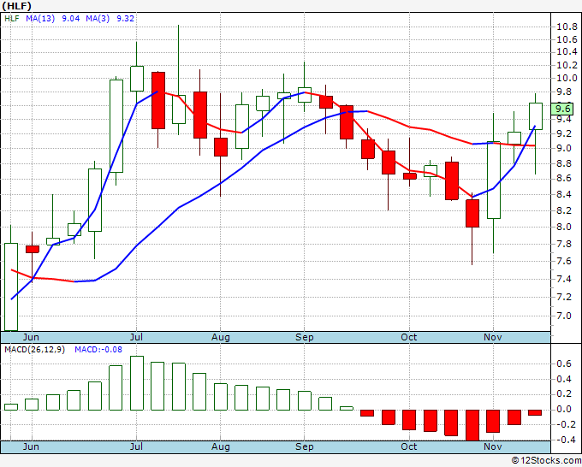Click Jul on the price chart axis
The width and height of the screenshot is (582, 467).
pos(136,337)
